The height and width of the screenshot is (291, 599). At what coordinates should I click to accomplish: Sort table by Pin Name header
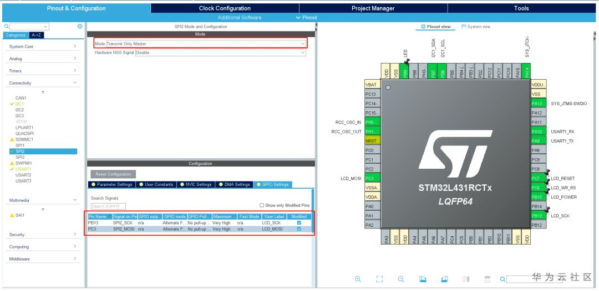(99, 216)
